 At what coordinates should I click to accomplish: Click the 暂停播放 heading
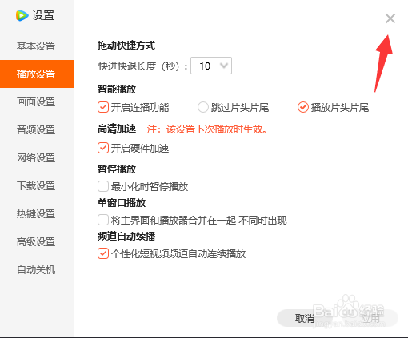(x=117, y=169)
